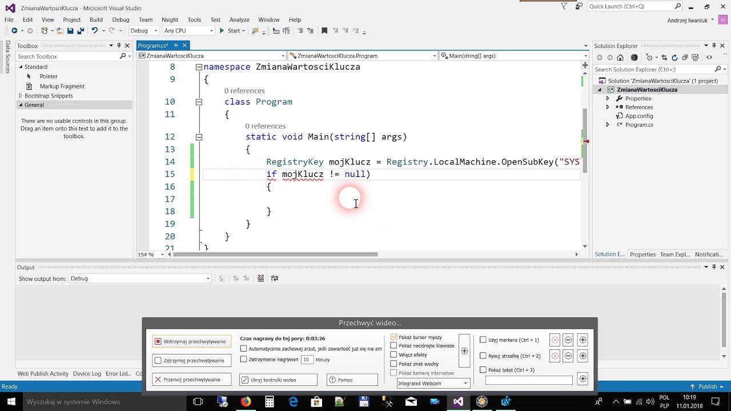Enable Włącz efekty checkbox
This screenshot has height=411, width=731.
coord(394,355)
